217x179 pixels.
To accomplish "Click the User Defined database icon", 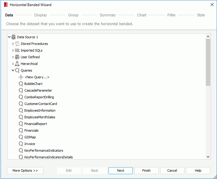I will tap(17, 57).
